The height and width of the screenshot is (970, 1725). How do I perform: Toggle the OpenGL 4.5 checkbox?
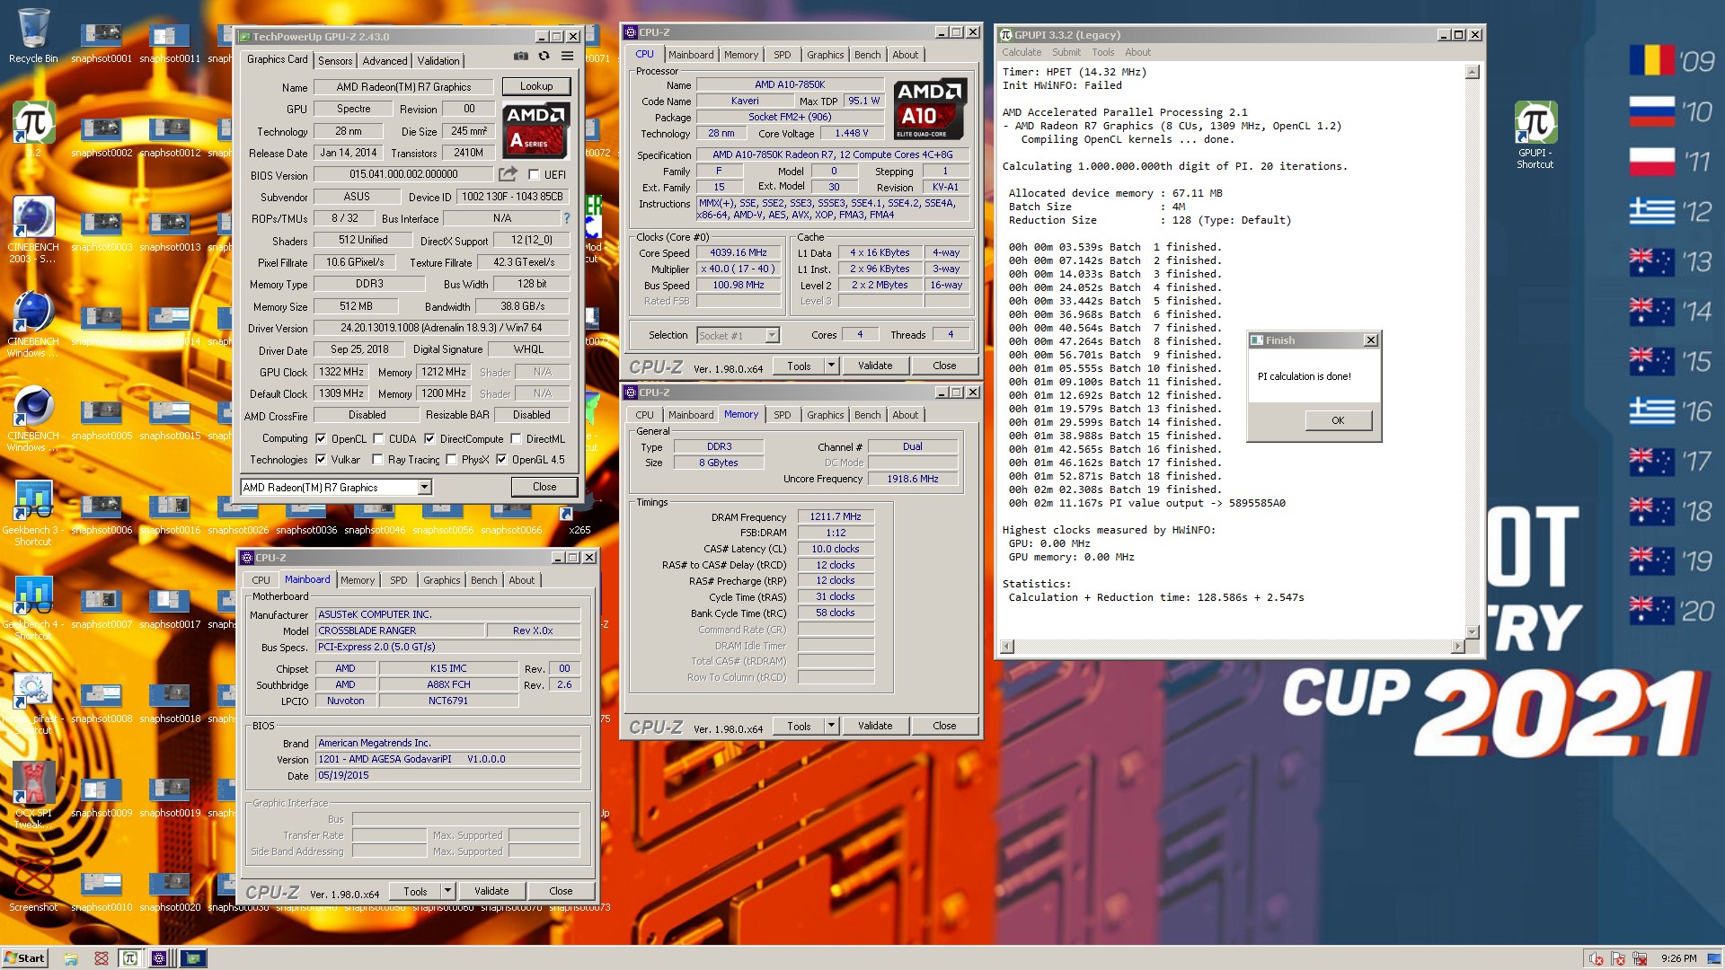pyautogui.click(x=501, y=459)
